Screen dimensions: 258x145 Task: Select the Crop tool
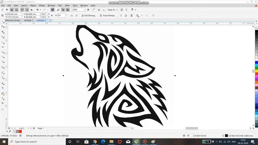pos(2,32)
